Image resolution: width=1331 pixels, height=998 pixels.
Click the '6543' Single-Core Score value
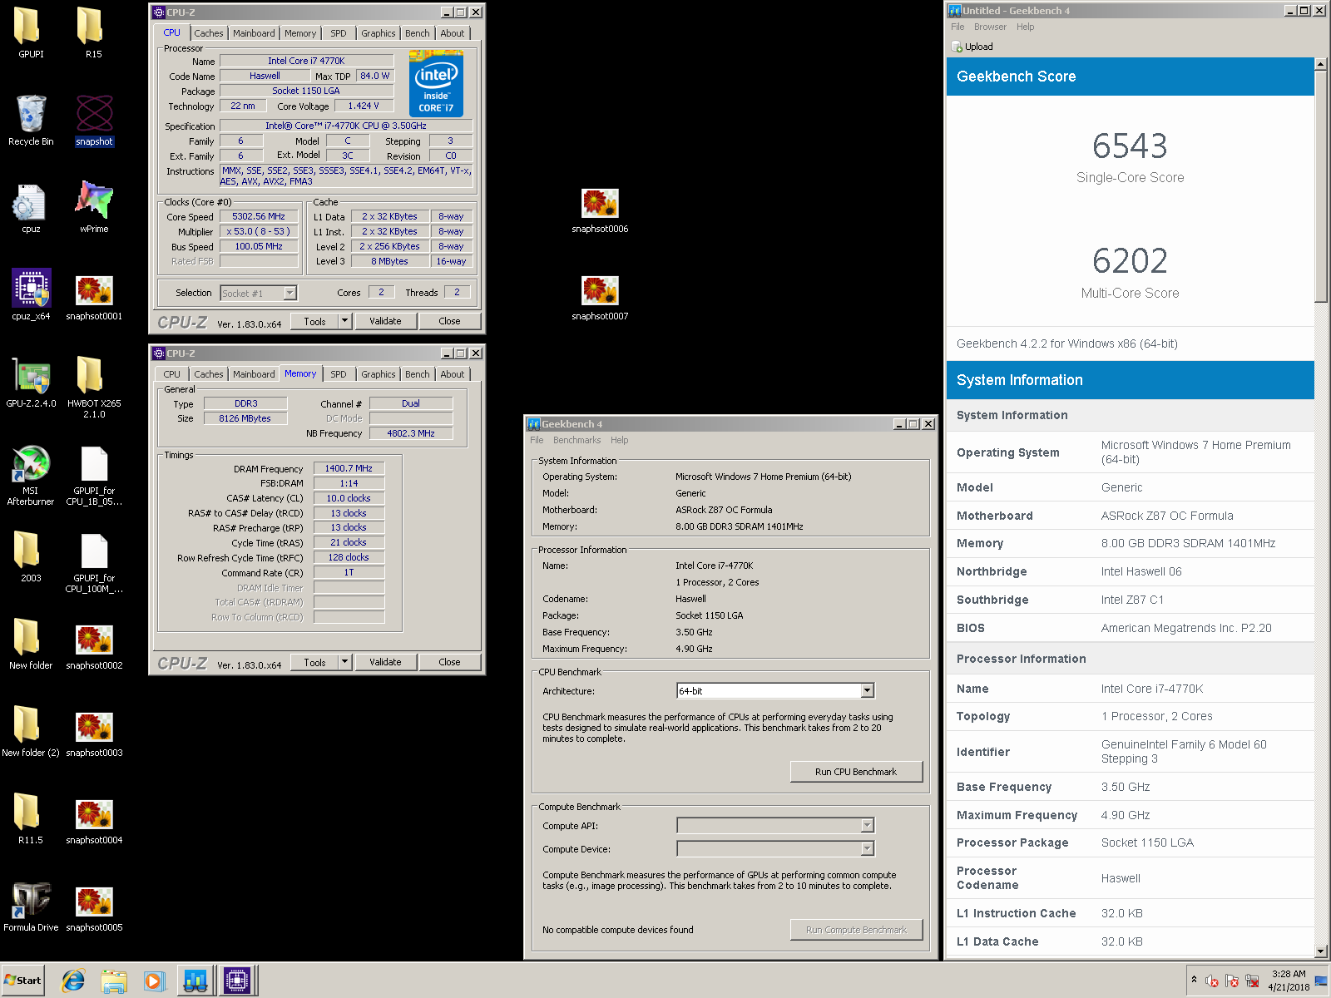point(1130,146)
